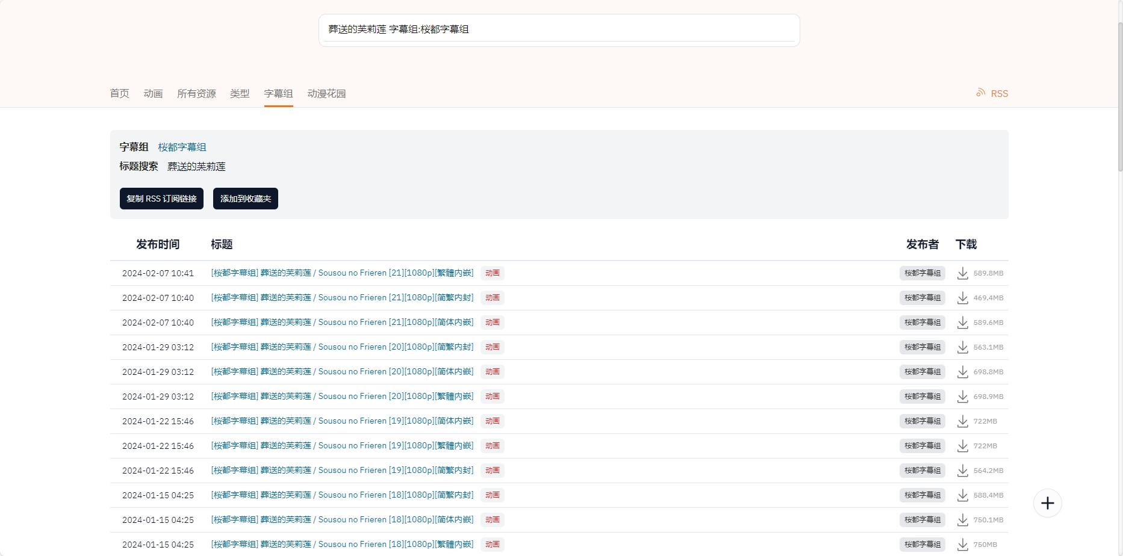Click download icon next to 563.1MB
This screenshot has height=556, width=1123.
(962, 347)
